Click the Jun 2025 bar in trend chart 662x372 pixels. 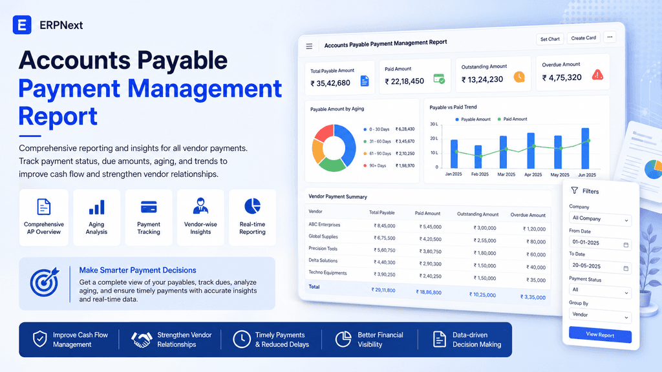(x=585, y=149)
